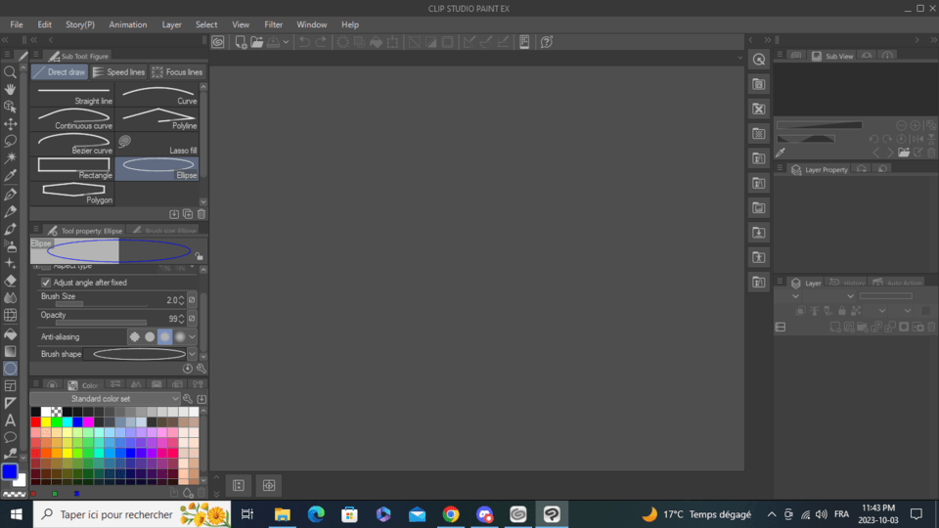Expand the Brush shape dropdown
Screen dimensions: 939x528
point(193,354)
